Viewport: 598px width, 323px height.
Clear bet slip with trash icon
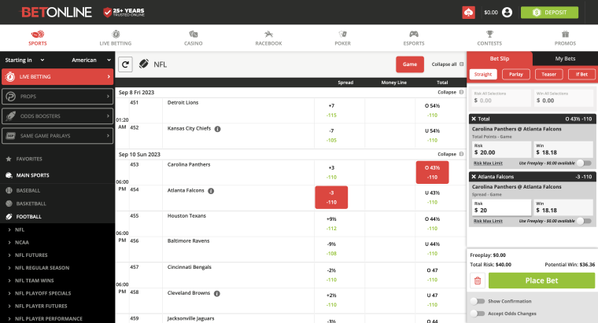pos(478,281)
